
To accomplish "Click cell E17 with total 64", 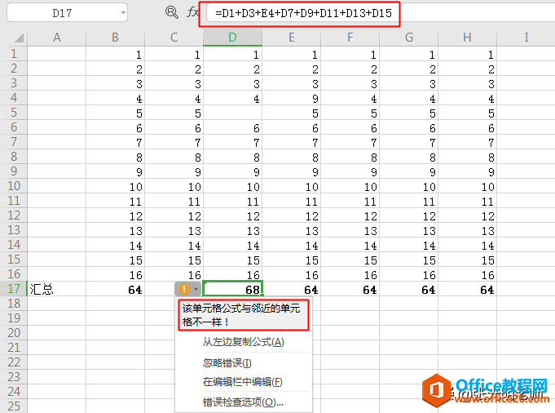I will pyautogui.click(x=291, y=289).
